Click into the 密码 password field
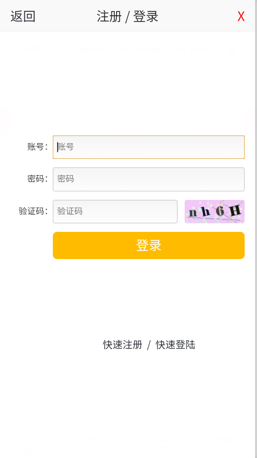257x458 pixels. click(x=148, y=179)
